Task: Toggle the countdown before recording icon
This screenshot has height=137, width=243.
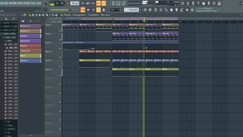Action: 93,3
